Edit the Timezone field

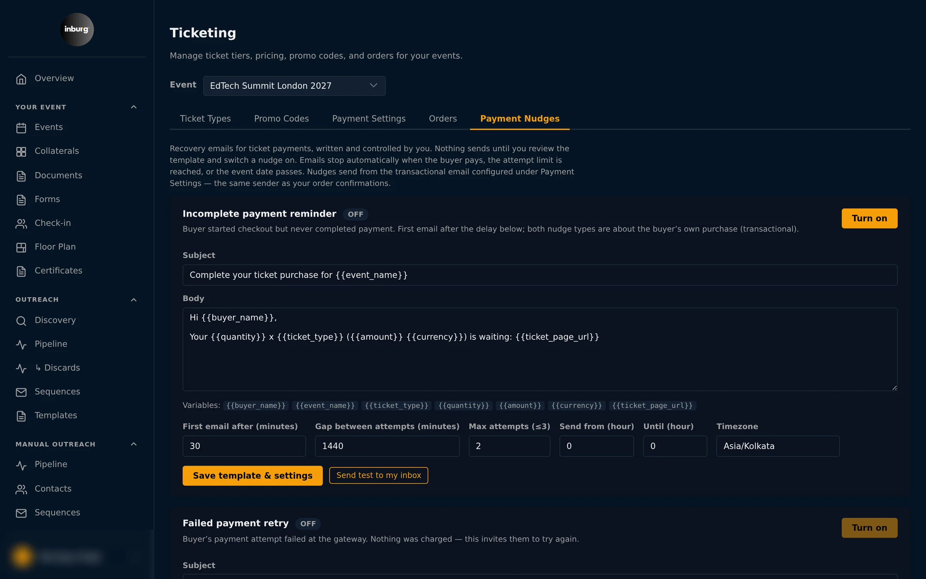click(x=777, y=446)
